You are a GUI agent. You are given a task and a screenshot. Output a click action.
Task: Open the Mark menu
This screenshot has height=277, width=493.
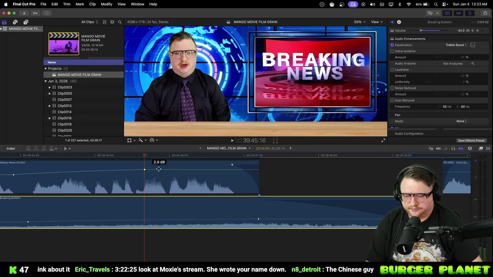80,4
